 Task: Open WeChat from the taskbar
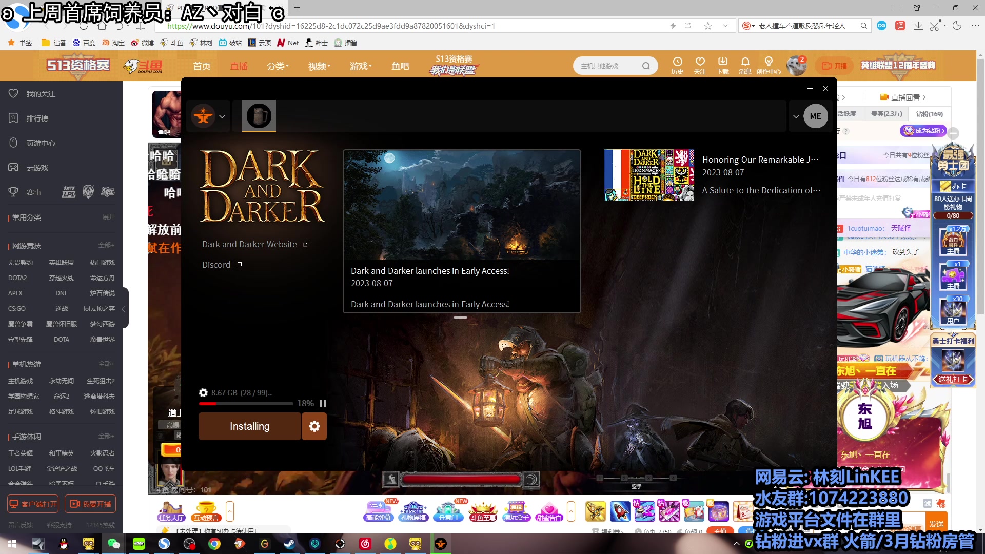tap(113, 544)
